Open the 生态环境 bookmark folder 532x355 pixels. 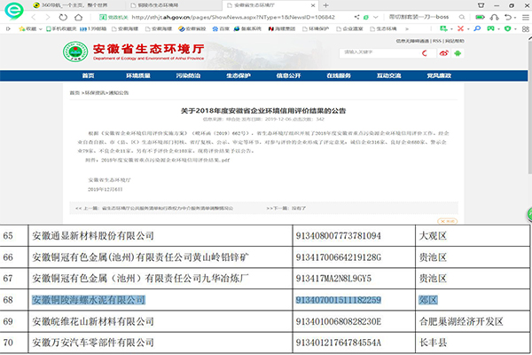pyautogui.click(x=383, y=29)
